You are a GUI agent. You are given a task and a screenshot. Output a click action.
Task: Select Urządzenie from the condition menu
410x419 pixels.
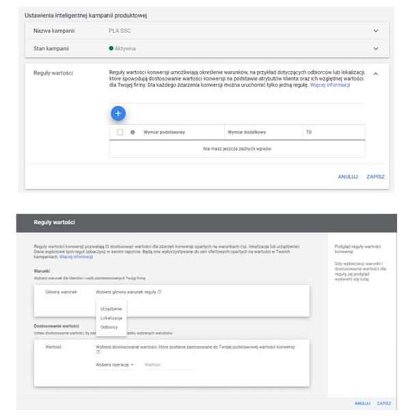(x=111, y=308)
